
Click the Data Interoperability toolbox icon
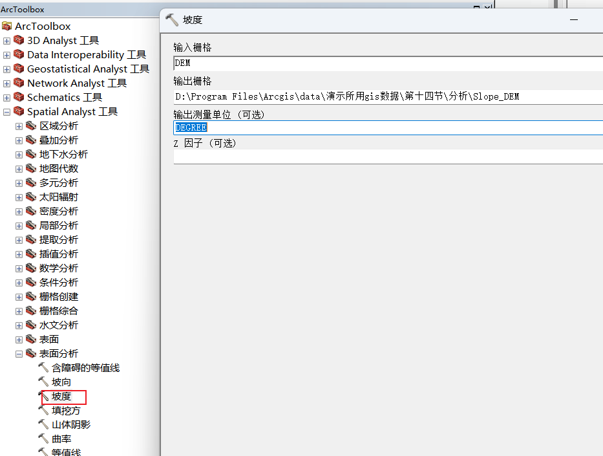pyautogui.click(x=19, y=54)
